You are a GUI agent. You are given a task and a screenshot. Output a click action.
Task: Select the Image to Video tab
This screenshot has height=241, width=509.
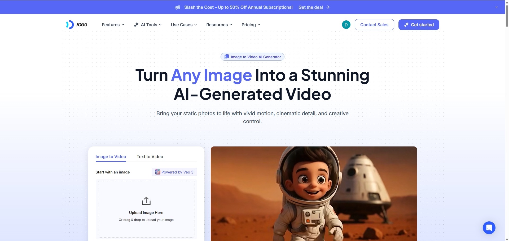pos(111,157)
